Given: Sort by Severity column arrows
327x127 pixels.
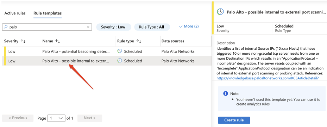Looking at the screenshot, I should point(23,41).
